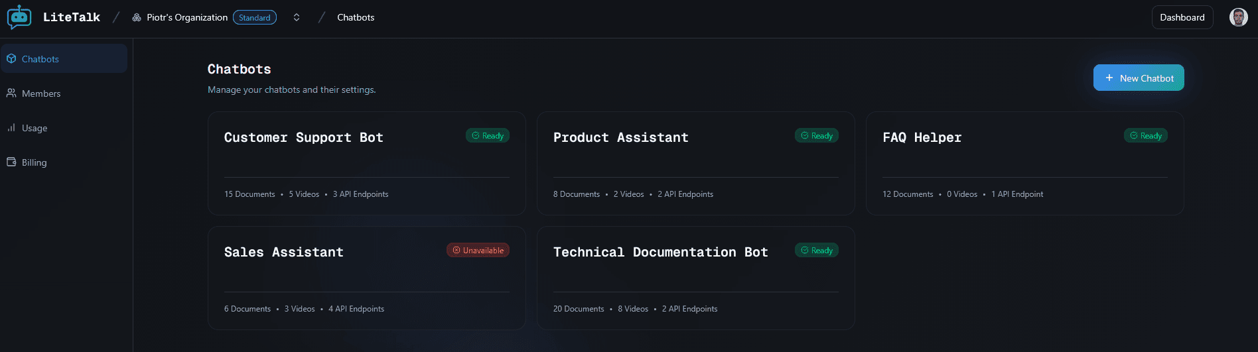Open the FAQ Helper card
Screen dimensions: 1258x352
coord(1025,163)
